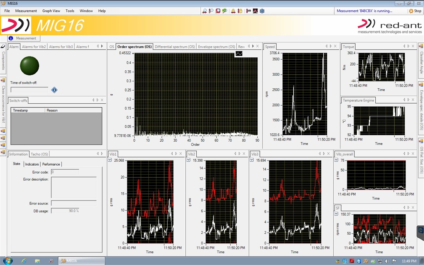Click the dB scale toolbar icon
Image resolution: width=424 pixels, height=265 pixels.
[x=248, y=11]
